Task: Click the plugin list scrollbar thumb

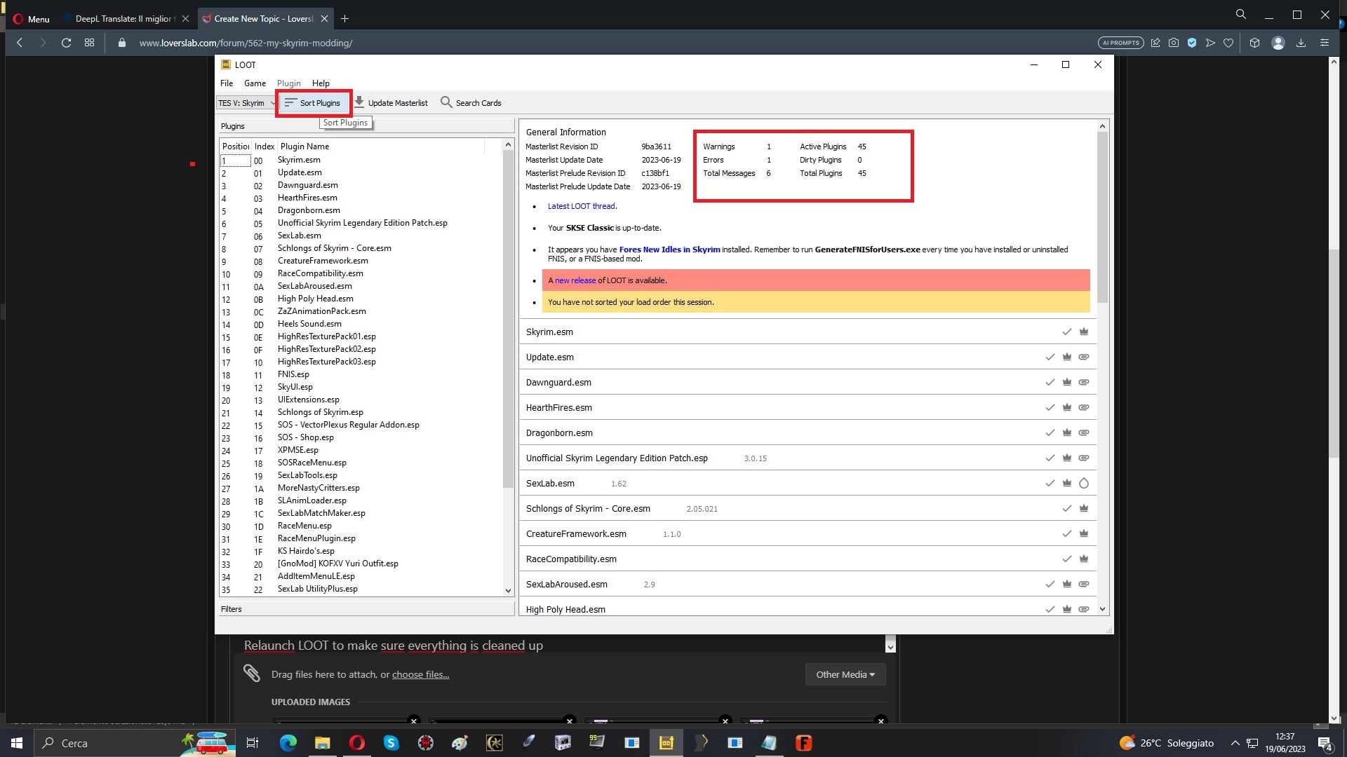Action: (509, 319)
